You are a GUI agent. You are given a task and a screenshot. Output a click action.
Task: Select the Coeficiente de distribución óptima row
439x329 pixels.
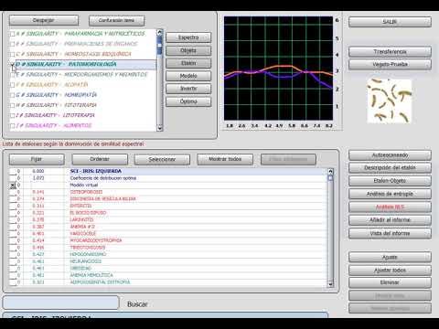(168, 178)
